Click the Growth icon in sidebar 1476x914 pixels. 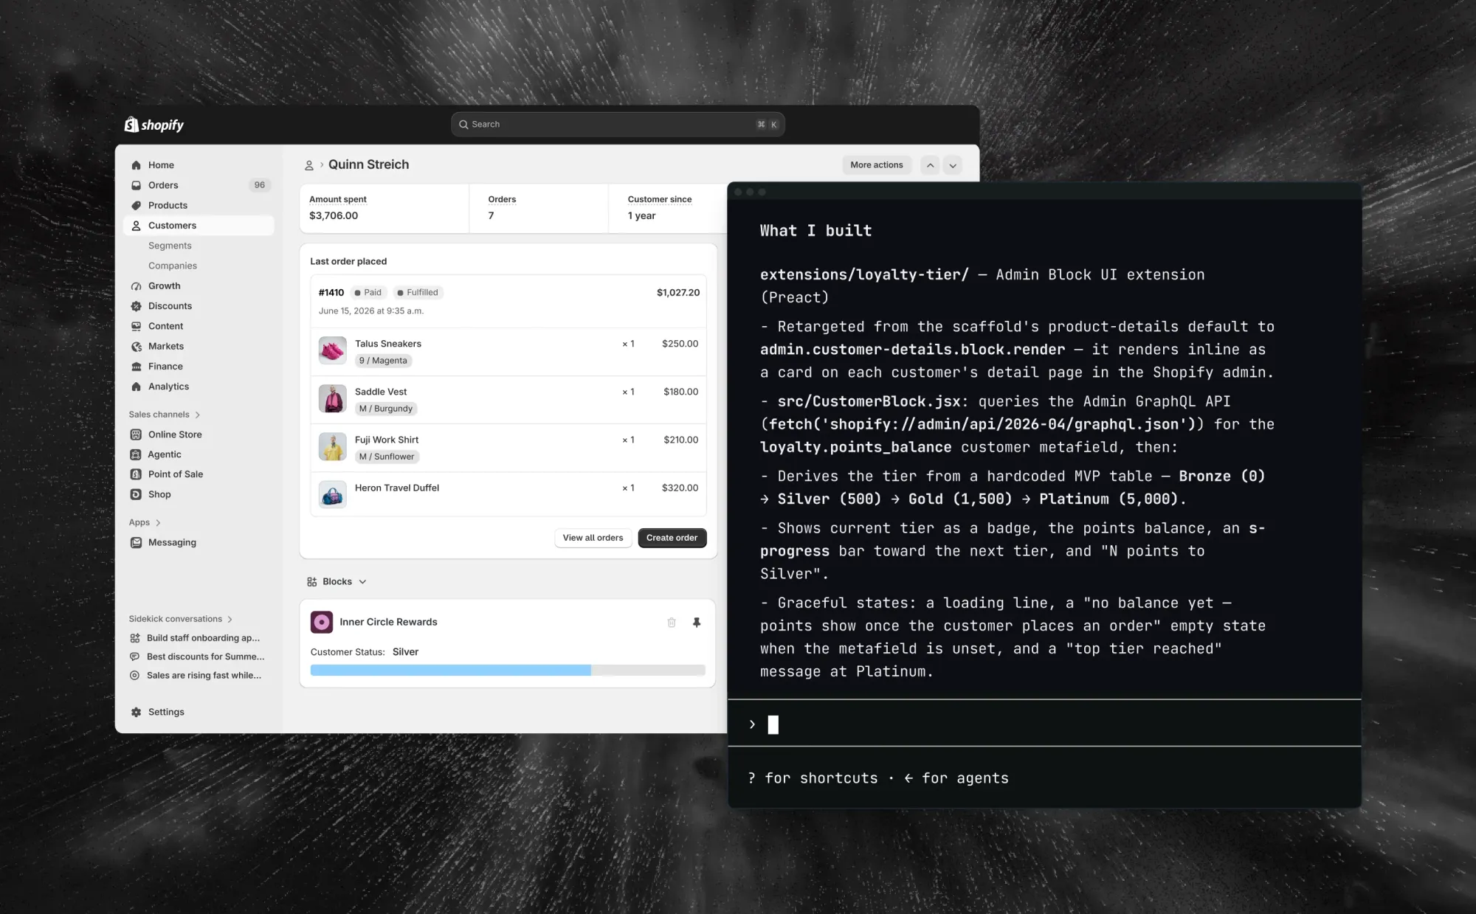pos(136,286)
